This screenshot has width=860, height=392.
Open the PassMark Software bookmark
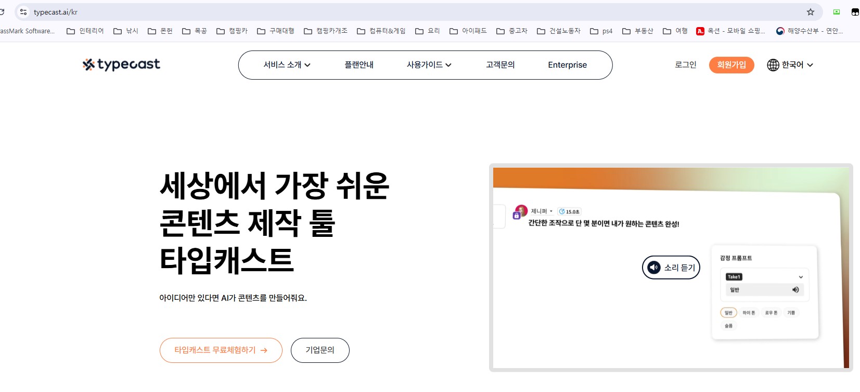tap(27, 31)
